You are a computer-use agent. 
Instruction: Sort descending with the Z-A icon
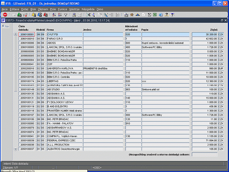[x=60, y=15]
